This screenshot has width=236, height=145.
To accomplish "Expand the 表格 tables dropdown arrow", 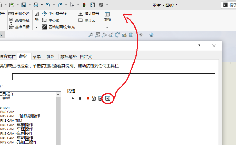I will point(107,27).
